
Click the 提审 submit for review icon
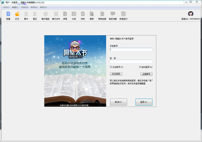tap(92, 14)
